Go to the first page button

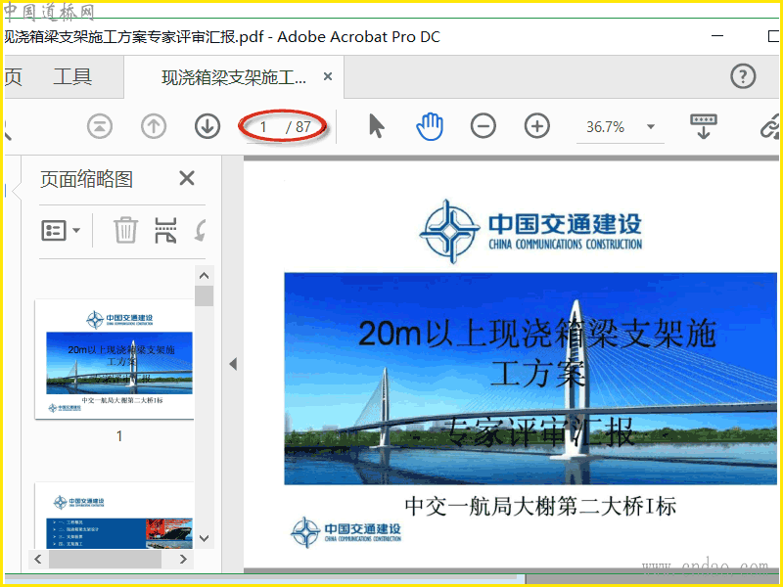click(100, 126)
